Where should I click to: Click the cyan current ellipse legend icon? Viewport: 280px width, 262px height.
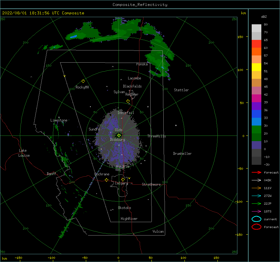click(x=256, y=219)
